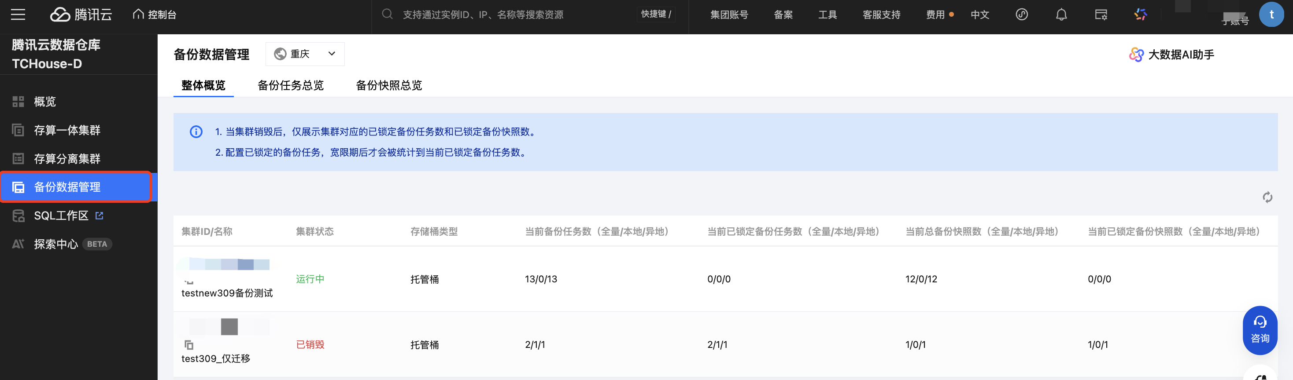This screenshot has width=1293, height=380.
Task: Go to 控制台 console home
Action: pyautogui.click(x=155, y=15)
